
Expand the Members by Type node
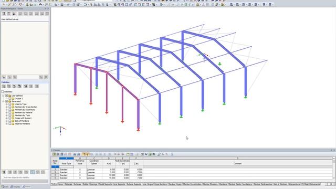coord(7,115)
